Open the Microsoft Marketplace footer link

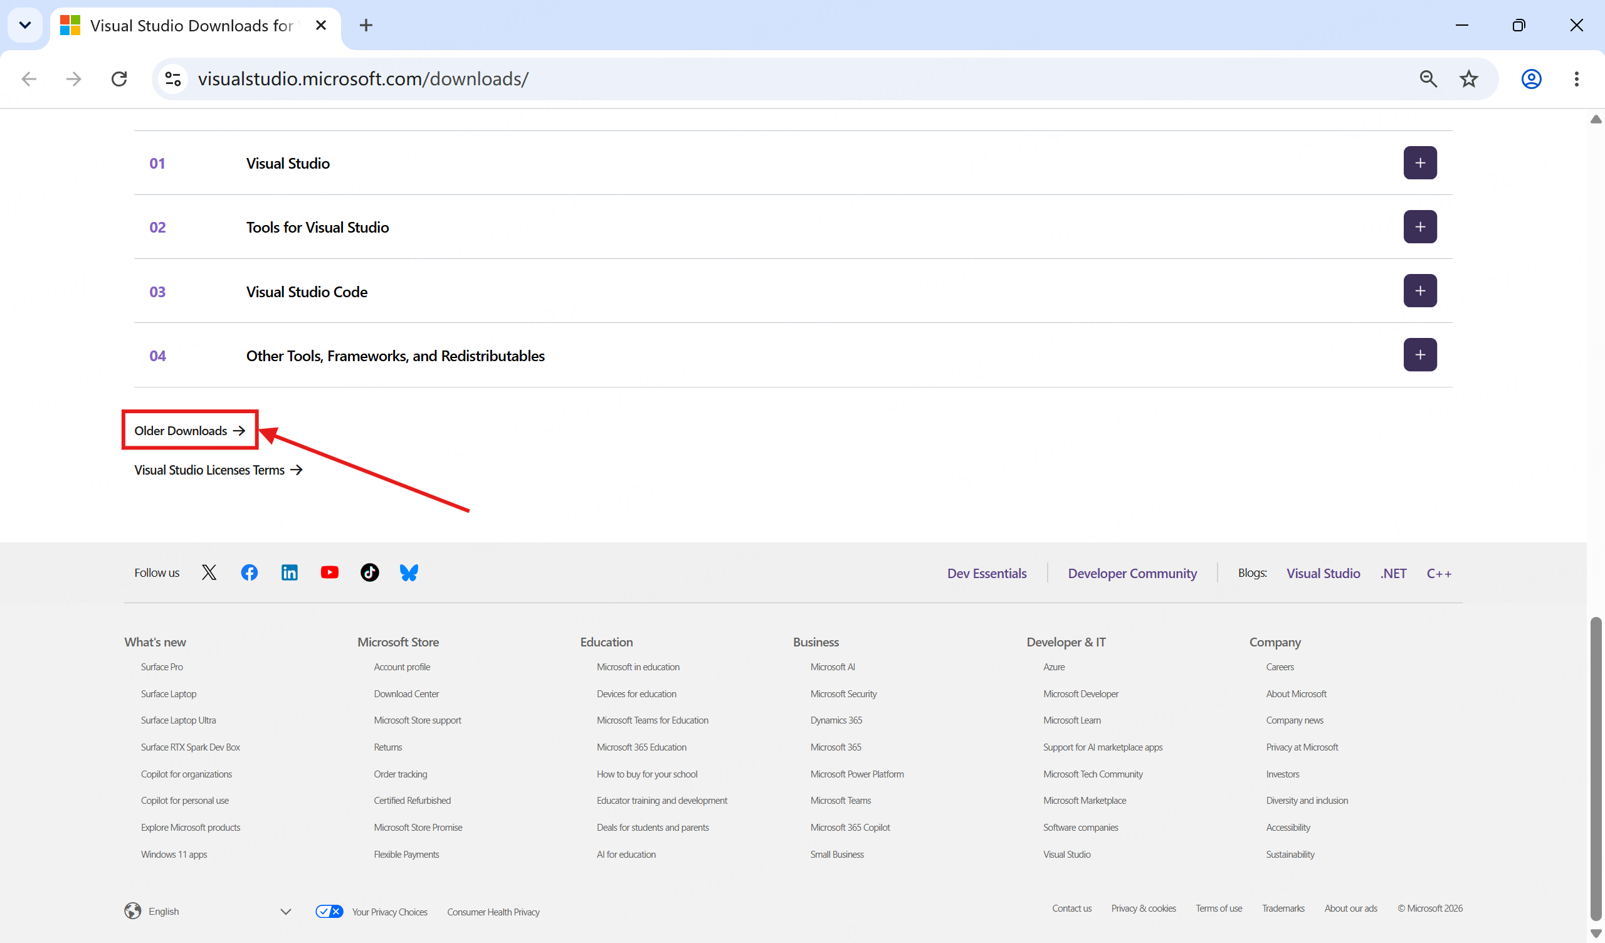pos(1085,801)
